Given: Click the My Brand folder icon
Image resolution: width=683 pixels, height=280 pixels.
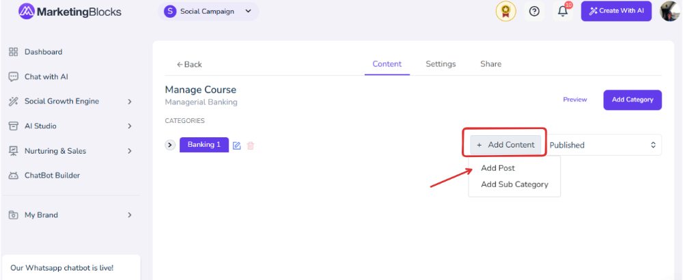Looking at the screenshot, I should pyautogui.click(x=14, y=215).
